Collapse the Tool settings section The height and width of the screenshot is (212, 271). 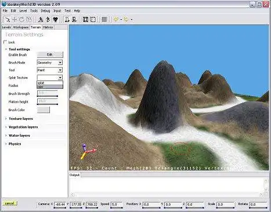click(6, 49)
